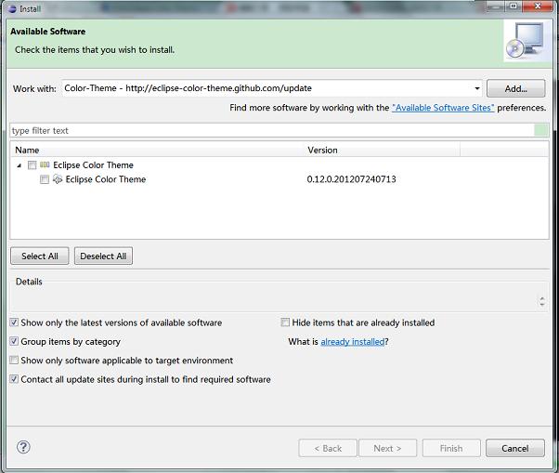Click the Add... button
The image size is (559, 473).
pos(516,88)
